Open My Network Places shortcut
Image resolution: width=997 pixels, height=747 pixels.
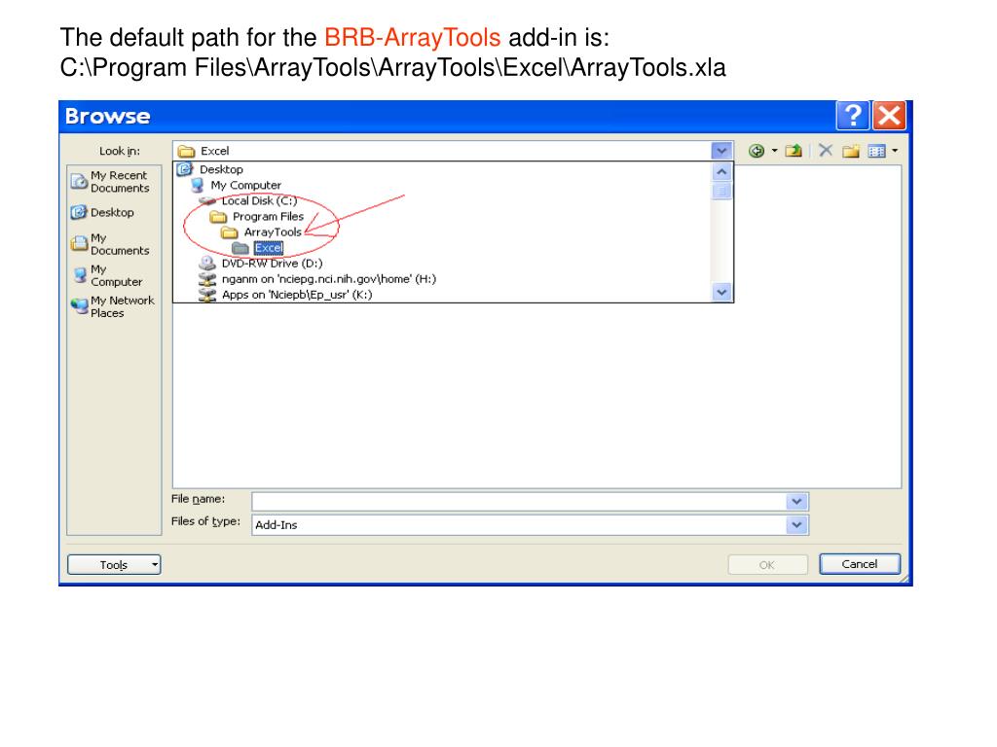[113, 306]
